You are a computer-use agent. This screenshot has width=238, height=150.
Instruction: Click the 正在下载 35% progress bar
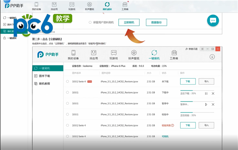(197, 90)
